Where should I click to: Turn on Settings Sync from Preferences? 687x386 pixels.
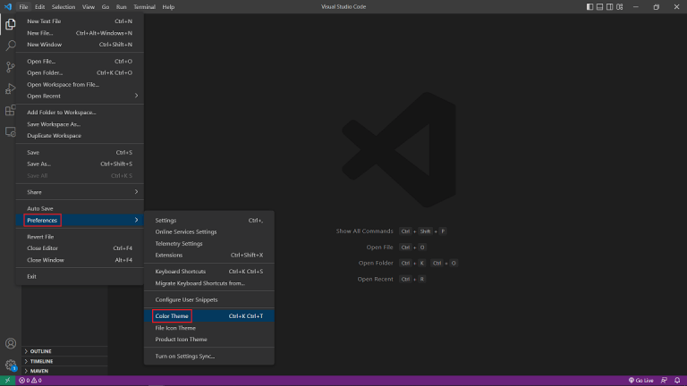(185, 356)
